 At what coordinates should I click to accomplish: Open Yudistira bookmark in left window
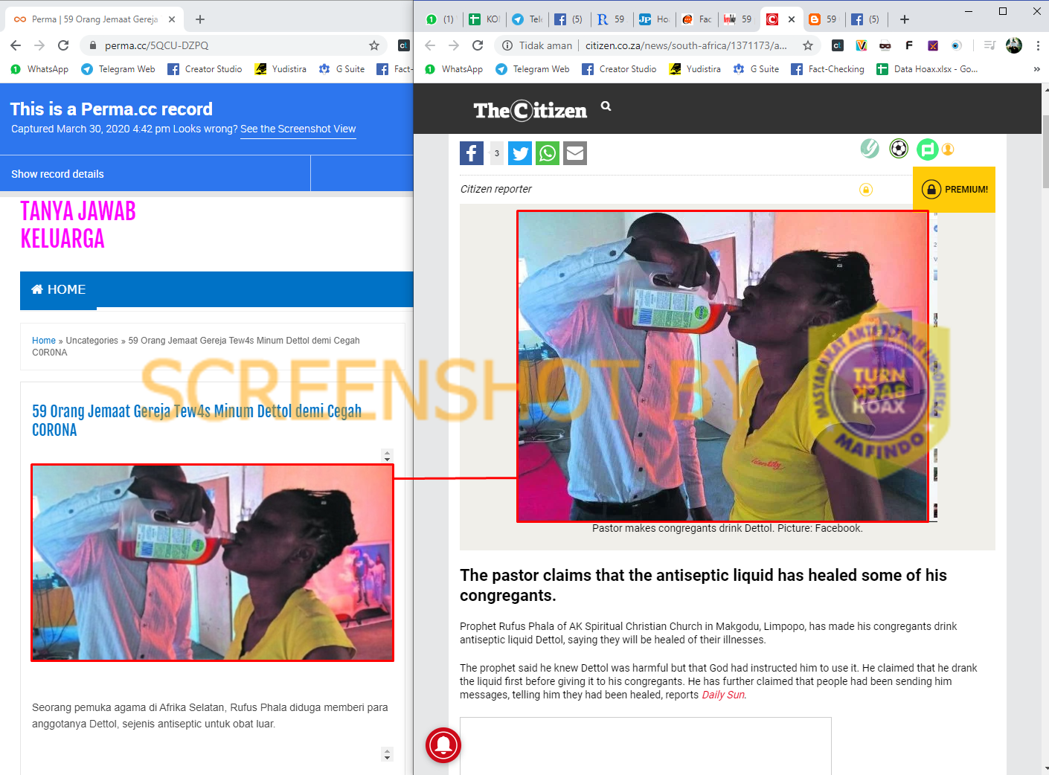pos(280,69)
